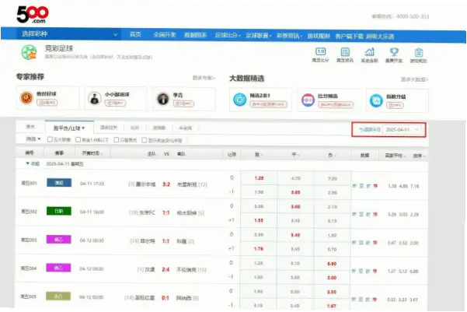
Task: Click the 亚 Asian odds icon in row 周五002
Action: click(361, 214)
